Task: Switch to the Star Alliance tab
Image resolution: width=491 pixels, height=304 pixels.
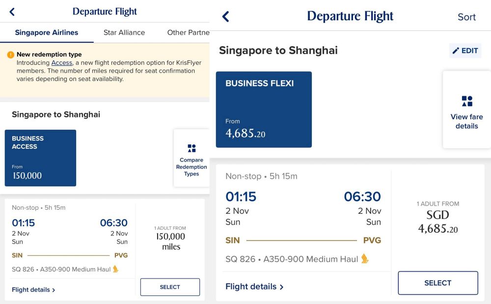Action: (x=124, y=32)
